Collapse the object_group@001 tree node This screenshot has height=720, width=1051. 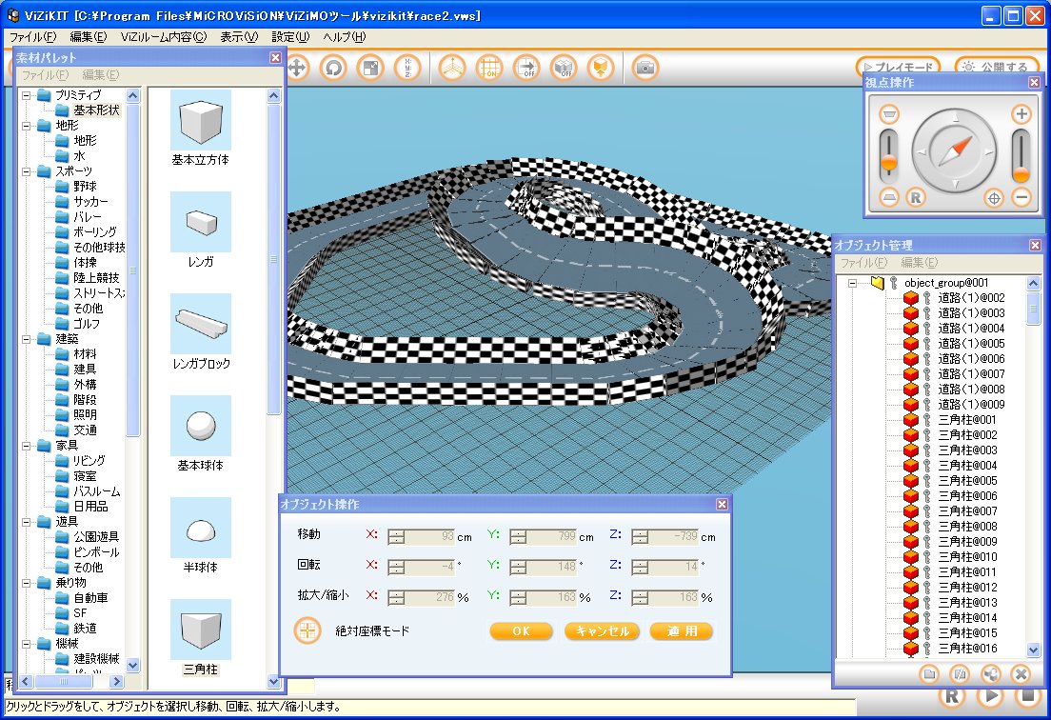[x=854, y=283]
